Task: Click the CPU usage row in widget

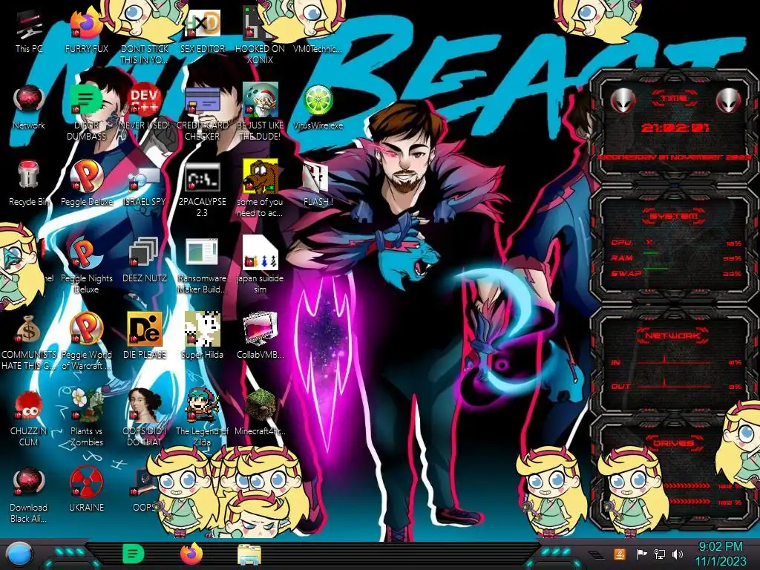Action: tap(675, 243)
